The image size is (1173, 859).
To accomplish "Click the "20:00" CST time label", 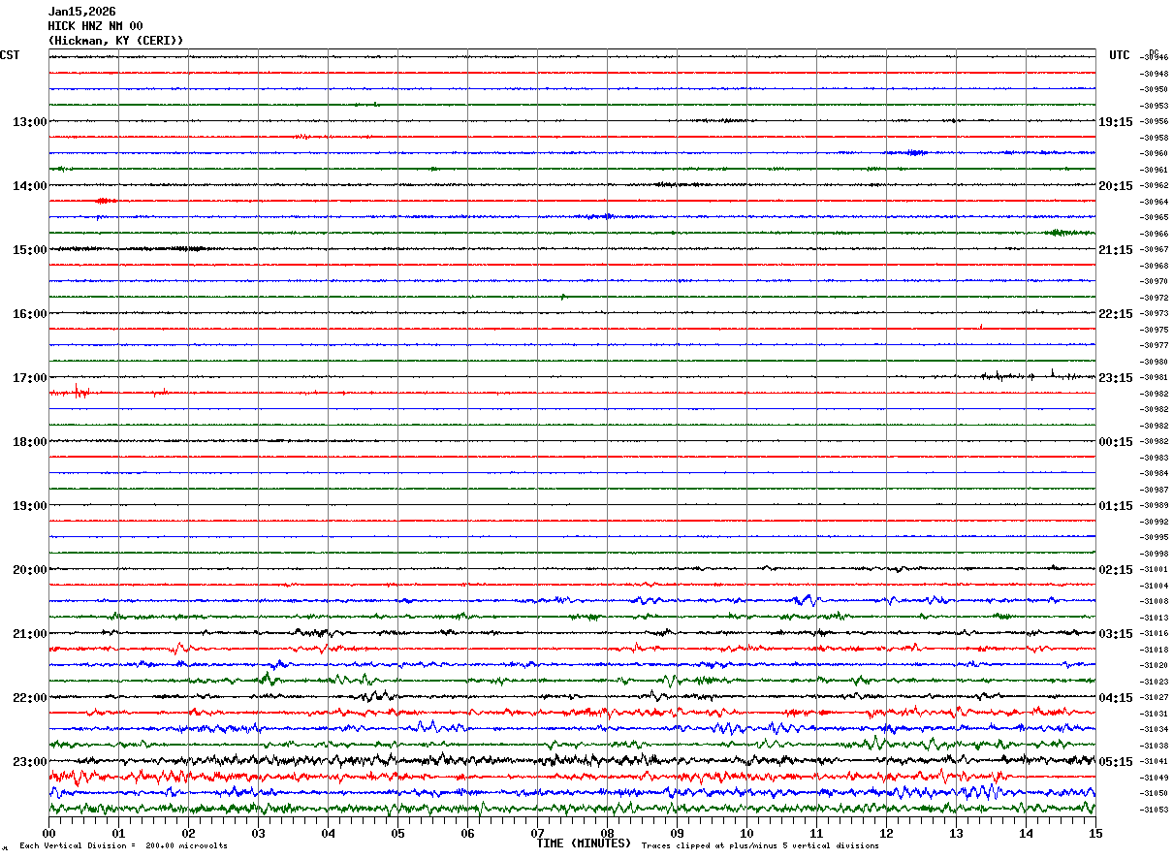I will [30, 570].
